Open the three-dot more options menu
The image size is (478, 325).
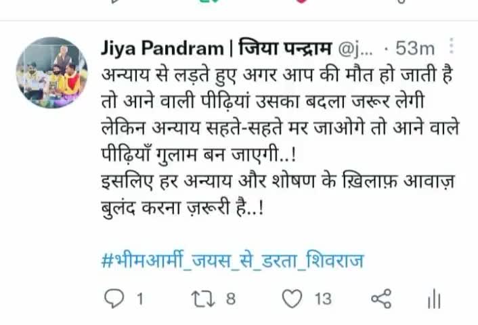(452, 46)
